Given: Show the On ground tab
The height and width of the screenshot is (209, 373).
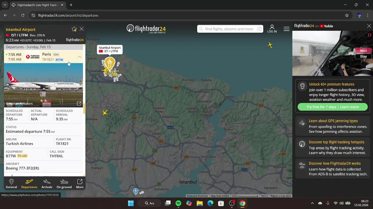Looking at the screenshot, I should [64, 184].
